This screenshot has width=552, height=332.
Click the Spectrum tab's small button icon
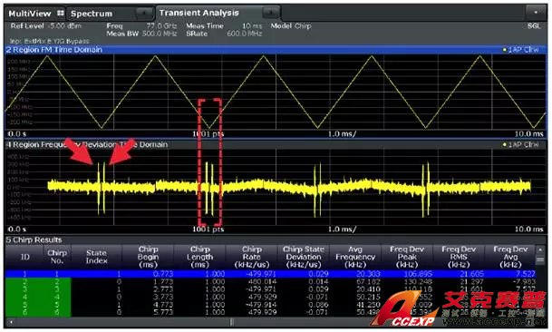(x=144, y=14)
